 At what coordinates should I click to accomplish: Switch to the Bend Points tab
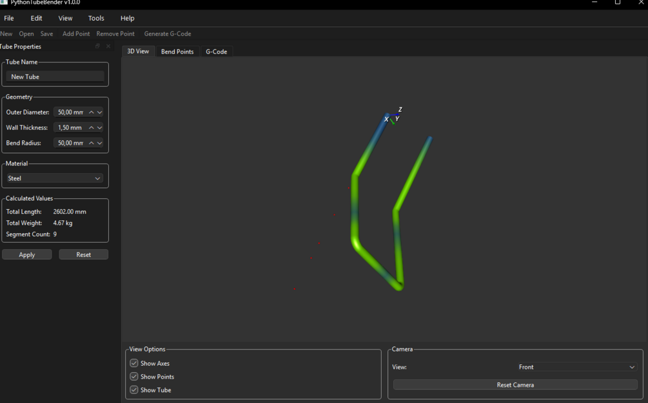point(177,51)
